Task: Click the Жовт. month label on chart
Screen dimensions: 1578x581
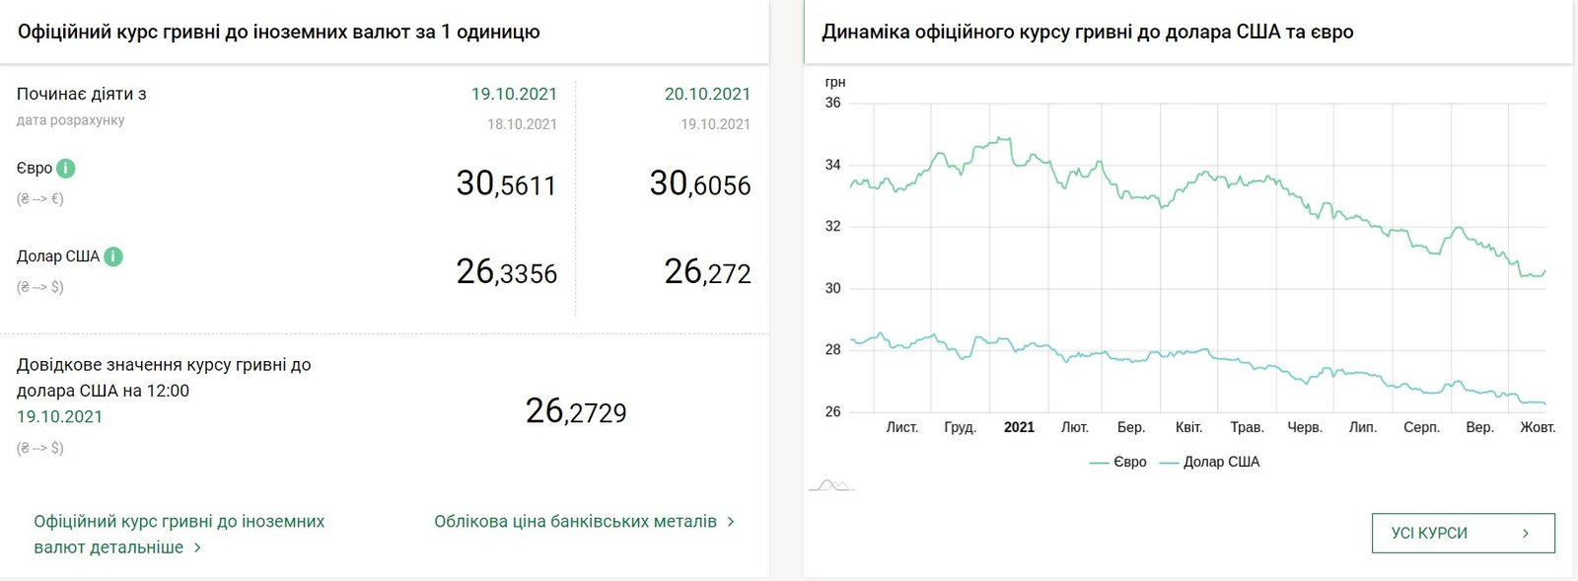Action: pyautogui.click(x=1538, y=427)
